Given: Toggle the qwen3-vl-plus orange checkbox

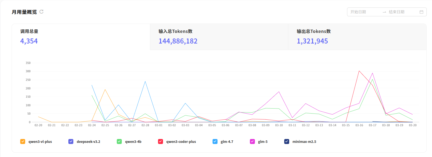Looking at the screenshot, I should 23,141.
